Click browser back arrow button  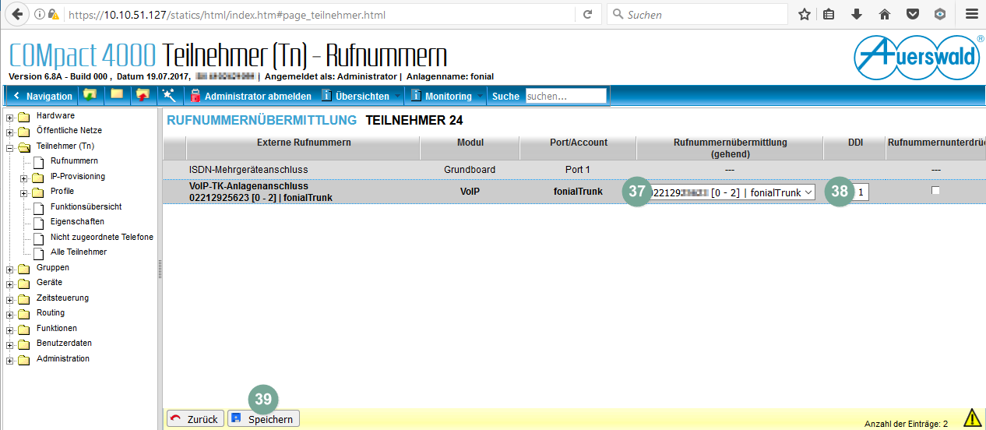coord(16,15)
